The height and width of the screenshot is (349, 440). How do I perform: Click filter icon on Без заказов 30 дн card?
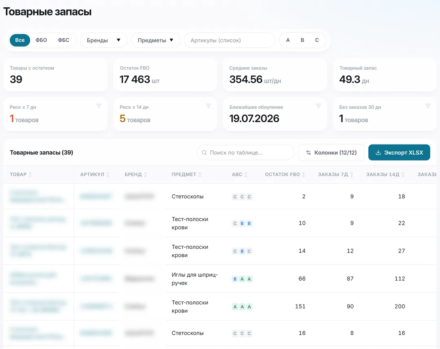point(428,106)
